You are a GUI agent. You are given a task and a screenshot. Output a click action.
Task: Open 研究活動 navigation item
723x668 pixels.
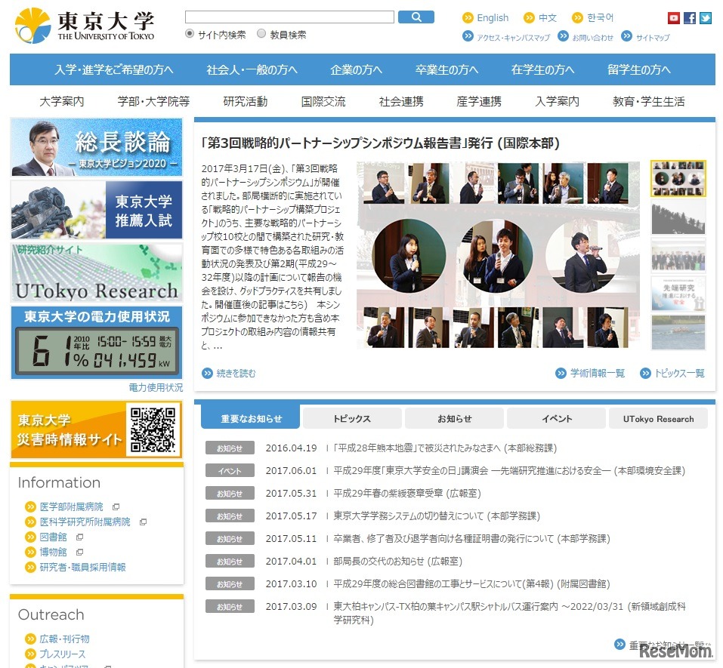246,101
